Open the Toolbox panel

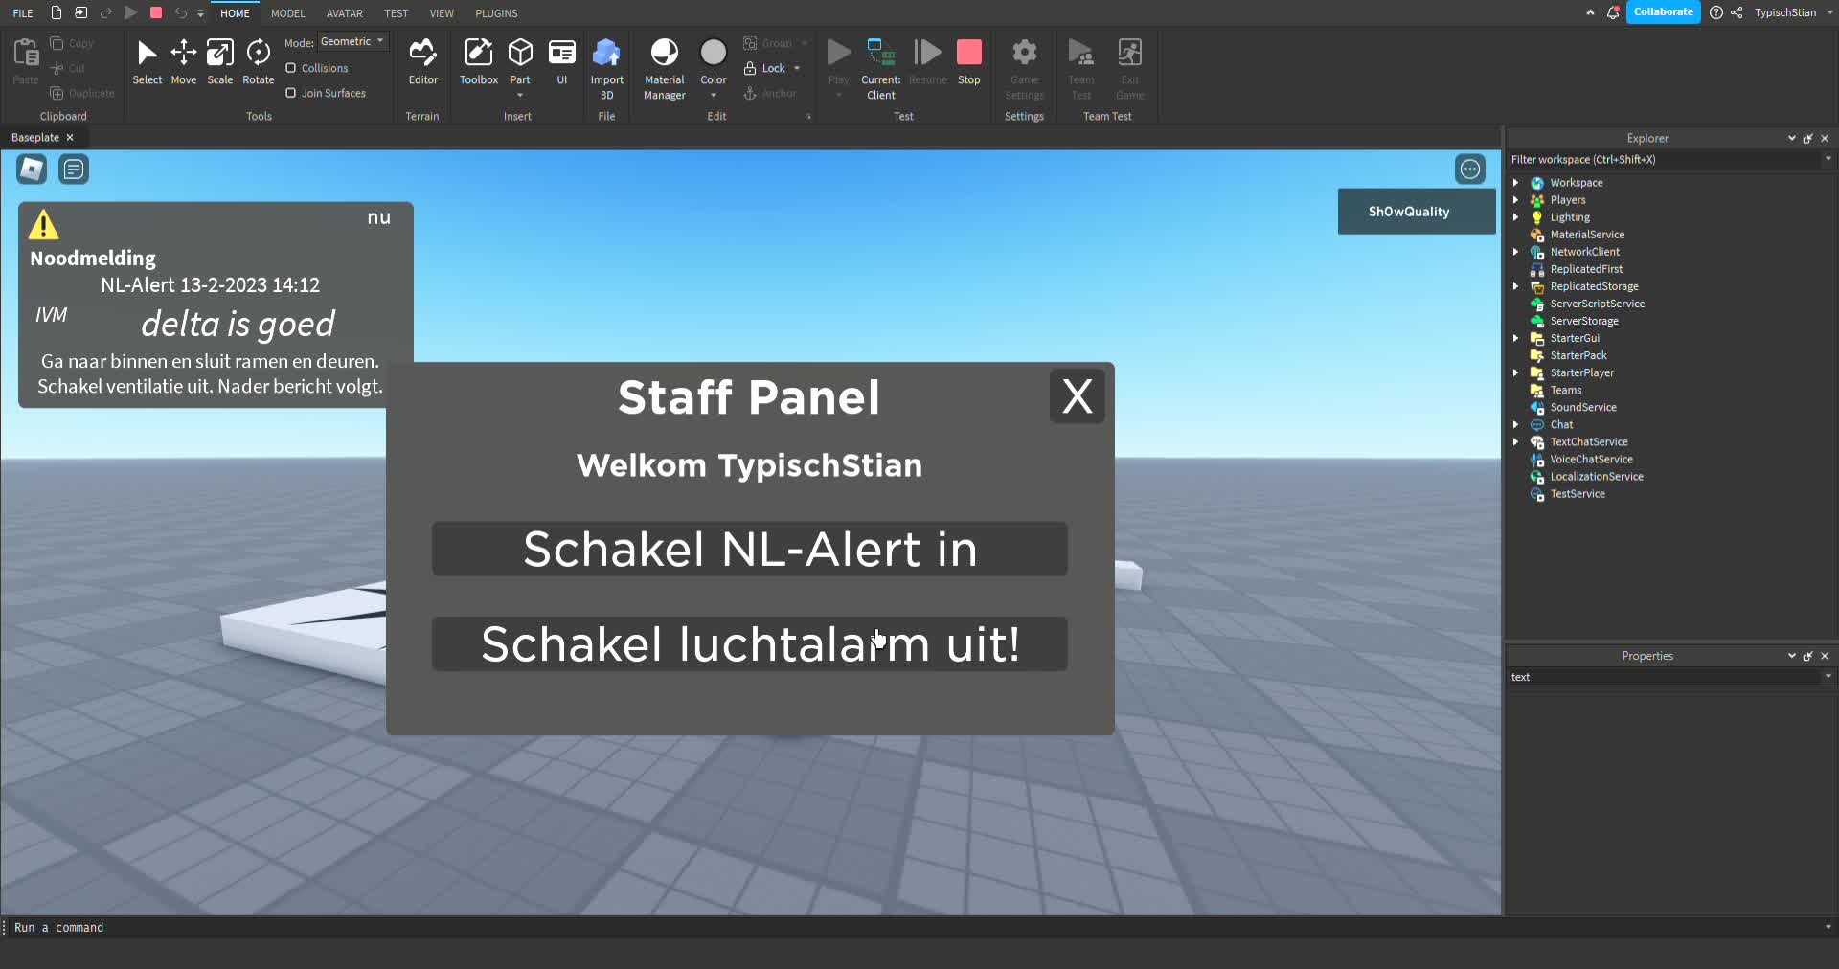point(478,61)
